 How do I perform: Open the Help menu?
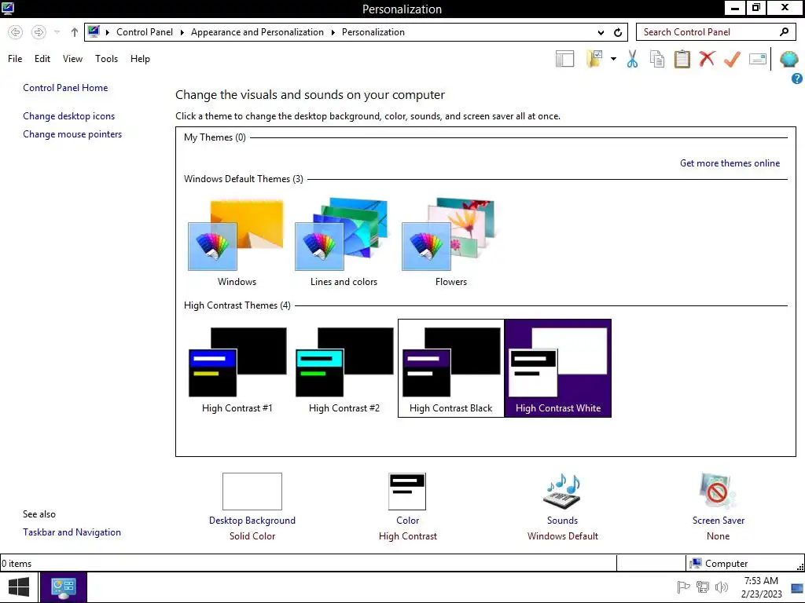(x=140, y=59)
